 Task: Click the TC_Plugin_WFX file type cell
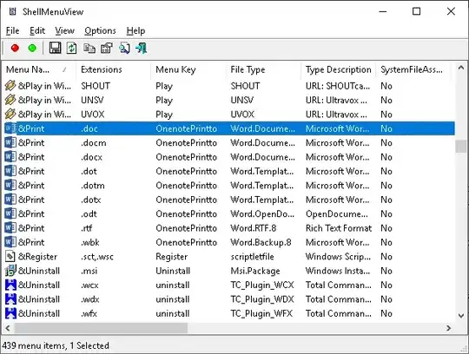pyautogui.click(x=261, y=313)
